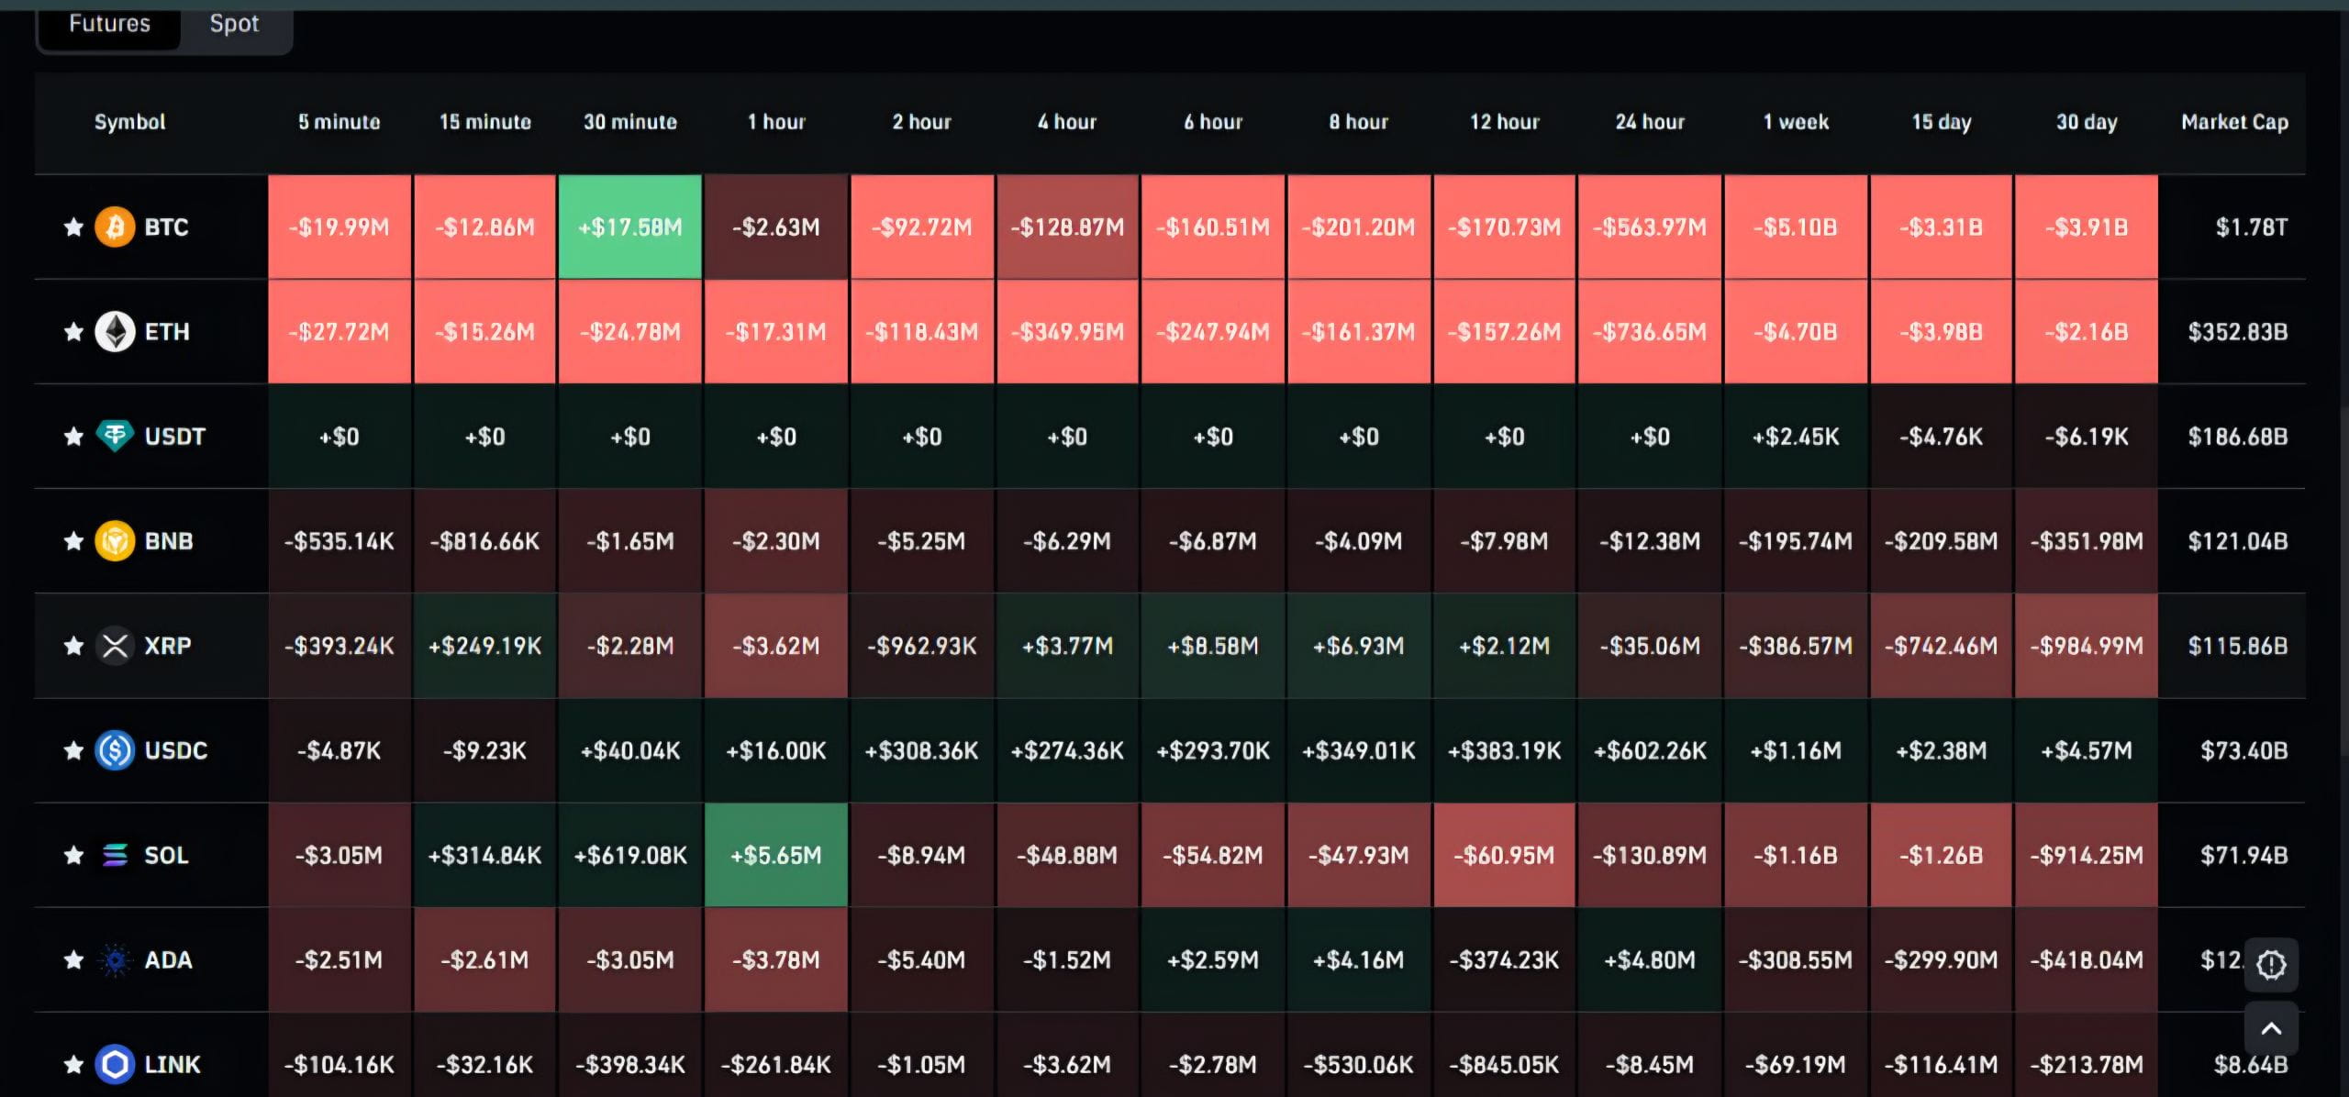Click the Bitcoin coin icon

115,227
